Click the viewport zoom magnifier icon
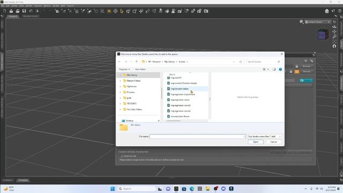The image size is (343, 193). point(334,36)
